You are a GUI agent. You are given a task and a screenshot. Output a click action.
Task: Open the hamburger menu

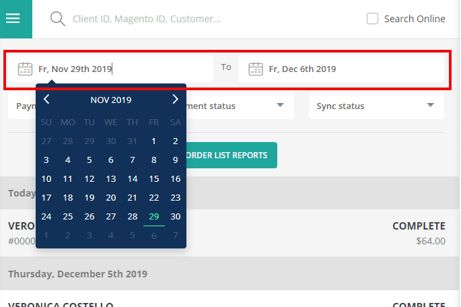click(x=14, y=18)
